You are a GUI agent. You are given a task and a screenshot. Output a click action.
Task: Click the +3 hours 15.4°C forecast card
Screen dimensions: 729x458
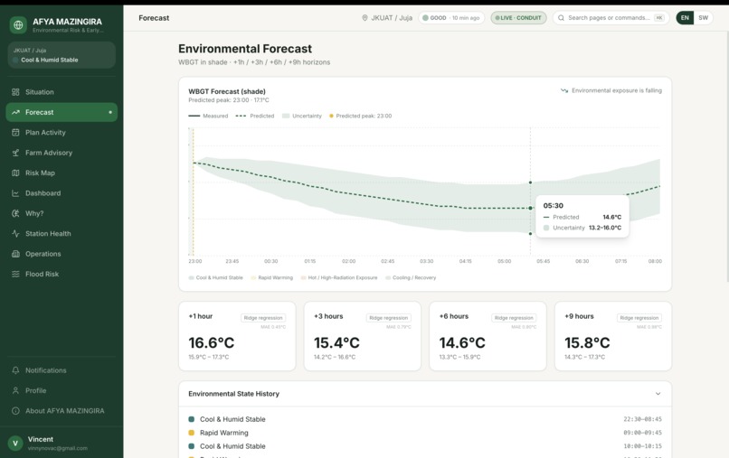click(362, 336)
